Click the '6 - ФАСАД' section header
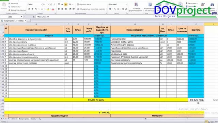This screenshot has width=218, height=123. tap(104, 112)
